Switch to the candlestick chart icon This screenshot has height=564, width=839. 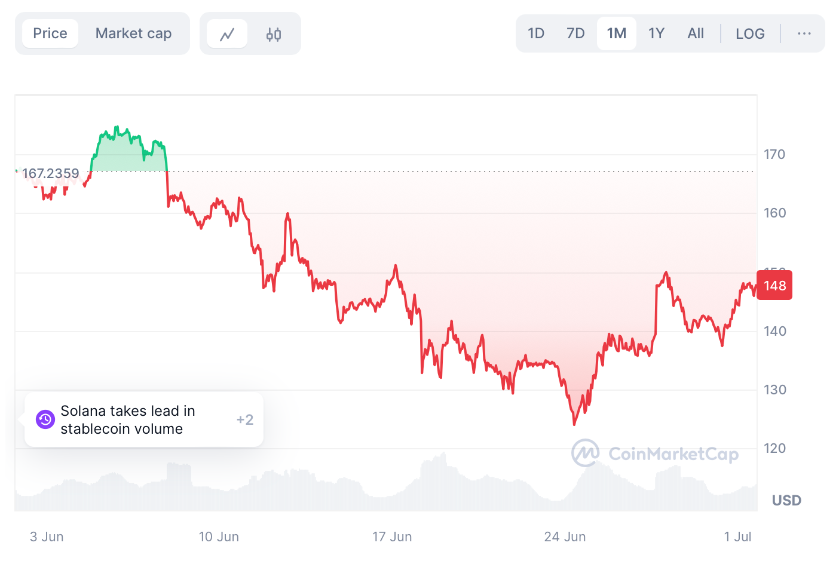coord(273,33)
